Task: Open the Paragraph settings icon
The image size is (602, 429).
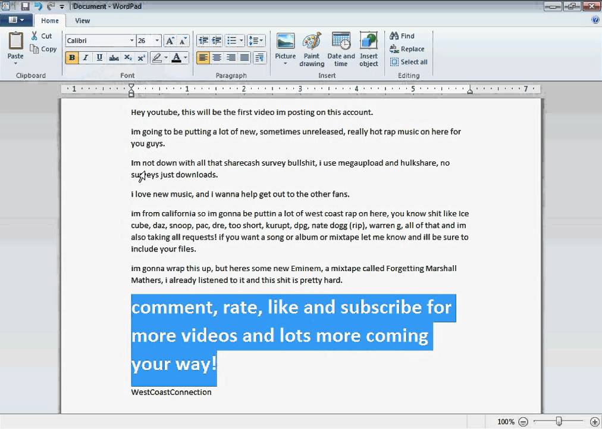Action: 260,58
